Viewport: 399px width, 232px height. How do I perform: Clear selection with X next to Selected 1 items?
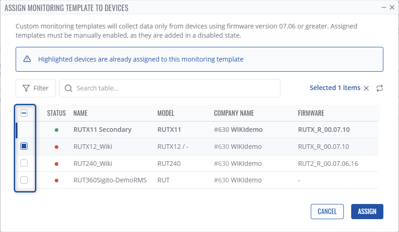(x=366, y=88)
